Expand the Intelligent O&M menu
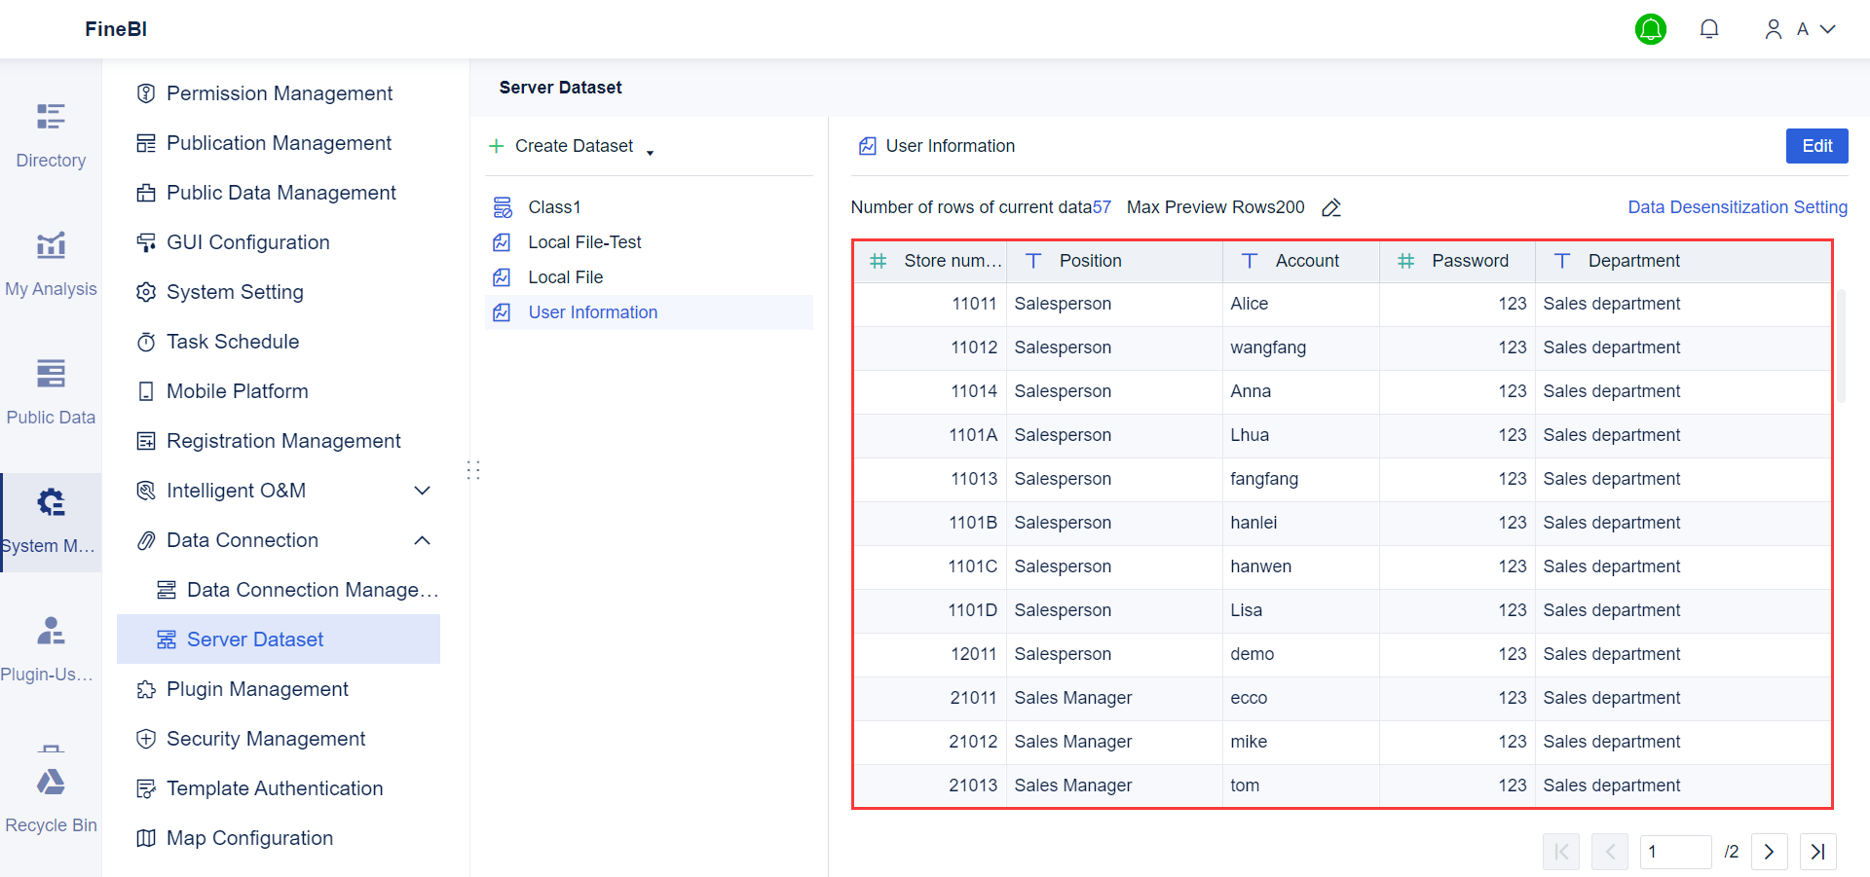Viewport: 1870px width, 877px height. pyautogui.click(x=422, y=491)
